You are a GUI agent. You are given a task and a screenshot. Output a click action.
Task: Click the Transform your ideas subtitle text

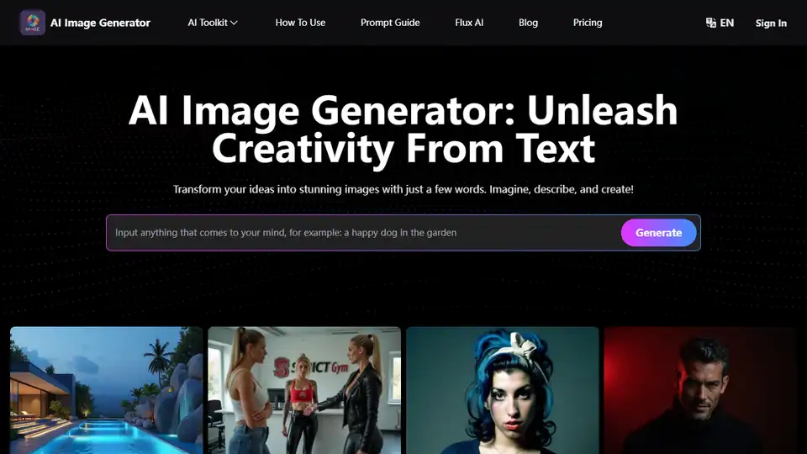[x=403, y=189]
